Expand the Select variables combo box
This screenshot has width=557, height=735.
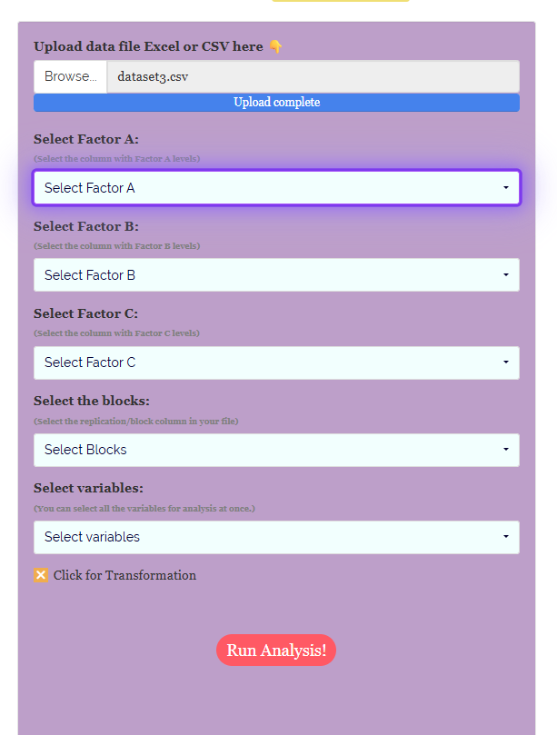[276, 537]
